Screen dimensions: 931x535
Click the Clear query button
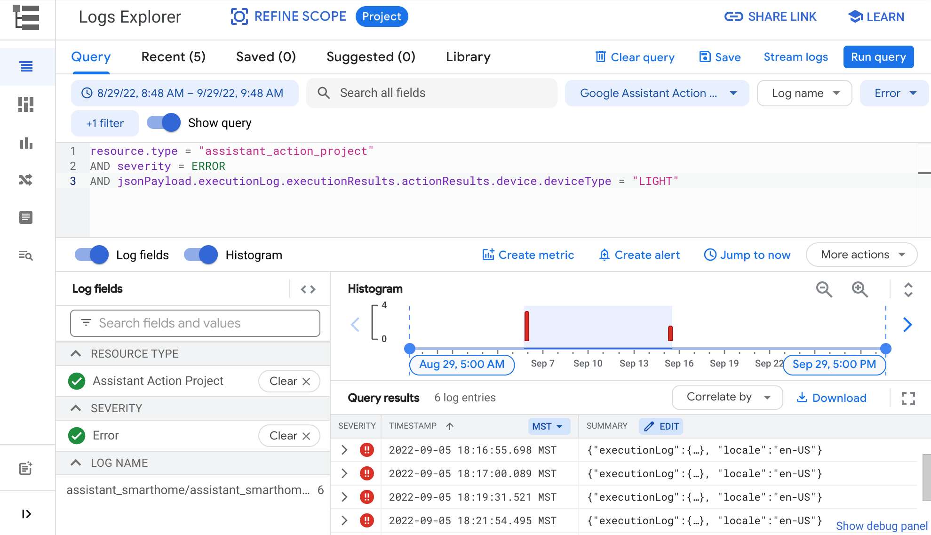pyautogui.click(x=634, y=57)
